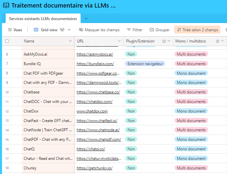Open the https://www.chatpdf.com/ link
This screenshot has width=227, height=174.
coord(99,139)
